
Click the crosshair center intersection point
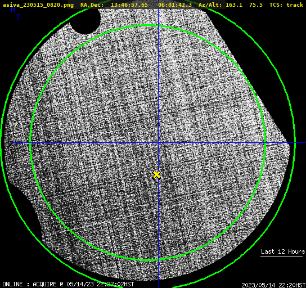point(158,143)
